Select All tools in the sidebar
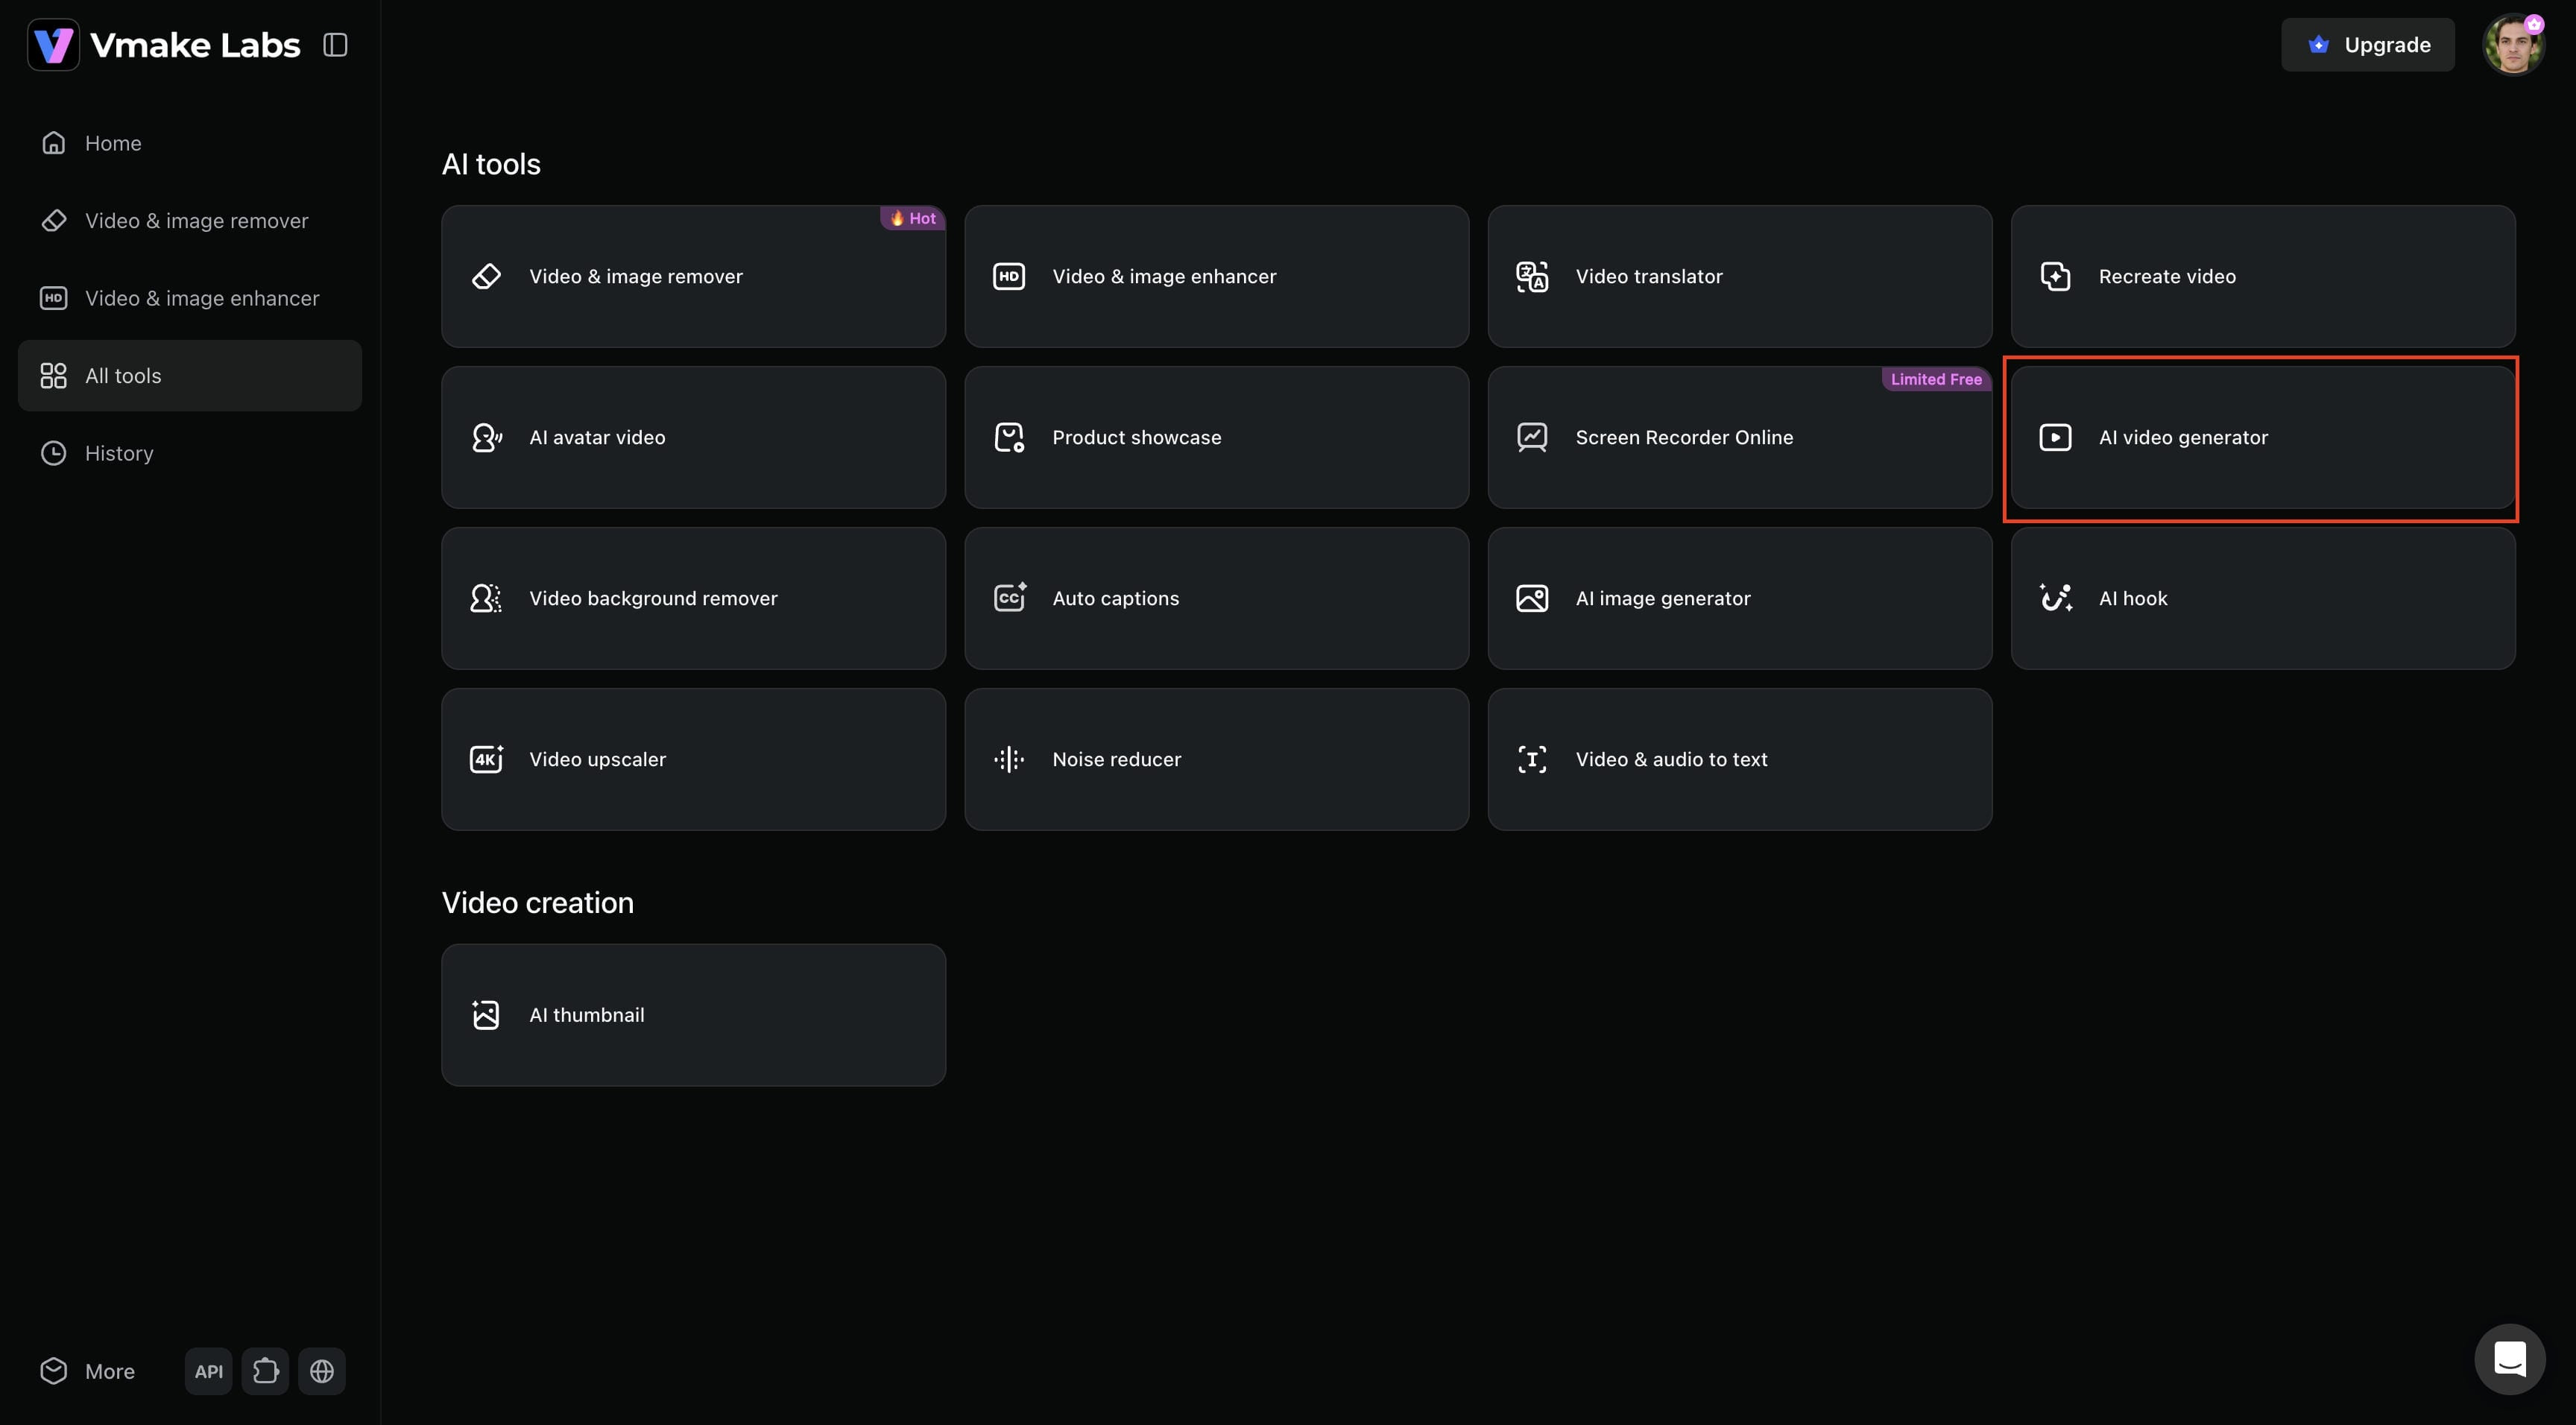The height and width of the screenshot is (1425, 2576). point(190,376)
